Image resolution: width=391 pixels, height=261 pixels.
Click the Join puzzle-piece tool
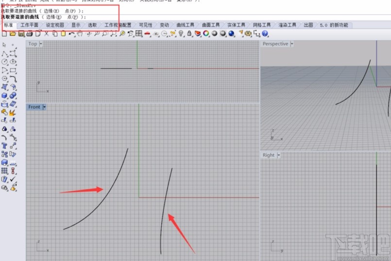click(x=4, y=112)
